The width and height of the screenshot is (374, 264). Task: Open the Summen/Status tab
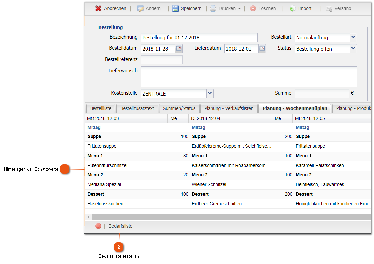[x=179, y=108]
